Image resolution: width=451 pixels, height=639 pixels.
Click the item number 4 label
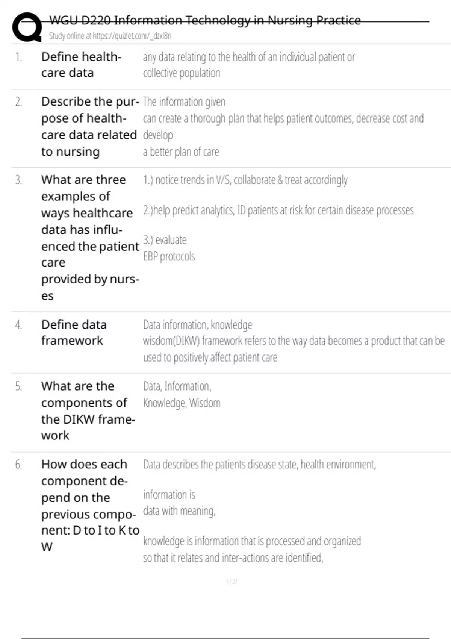click(x=18, y=325)
